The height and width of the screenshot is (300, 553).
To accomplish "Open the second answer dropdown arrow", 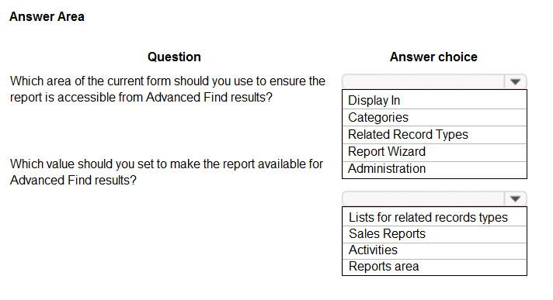I will coord(515,199).
